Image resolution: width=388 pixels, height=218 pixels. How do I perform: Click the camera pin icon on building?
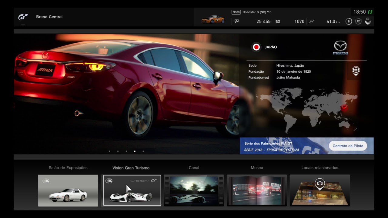(320, 184)
